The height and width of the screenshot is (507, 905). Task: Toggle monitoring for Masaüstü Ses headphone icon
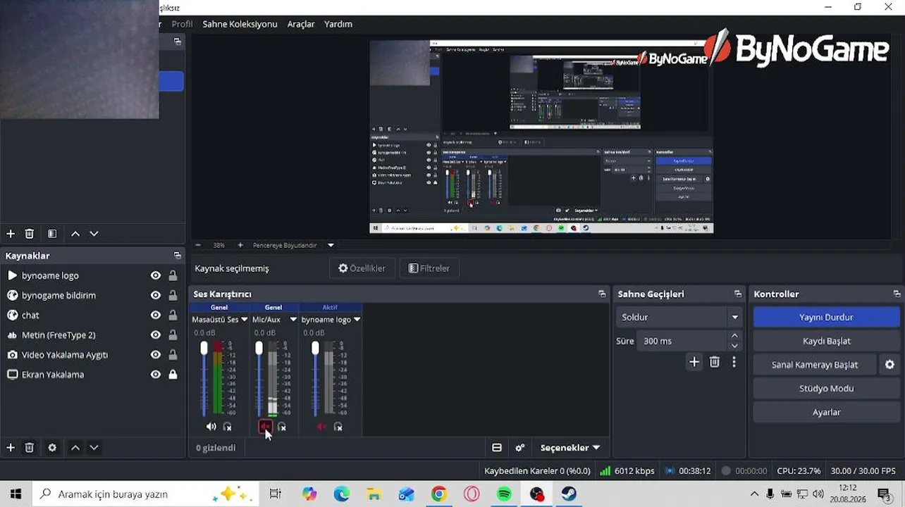pyautogui.click(x=227, y=427)
